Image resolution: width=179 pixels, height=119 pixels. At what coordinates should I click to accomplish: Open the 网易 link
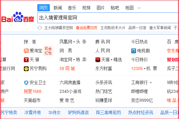pyautogui.click(x=66, y=51)
